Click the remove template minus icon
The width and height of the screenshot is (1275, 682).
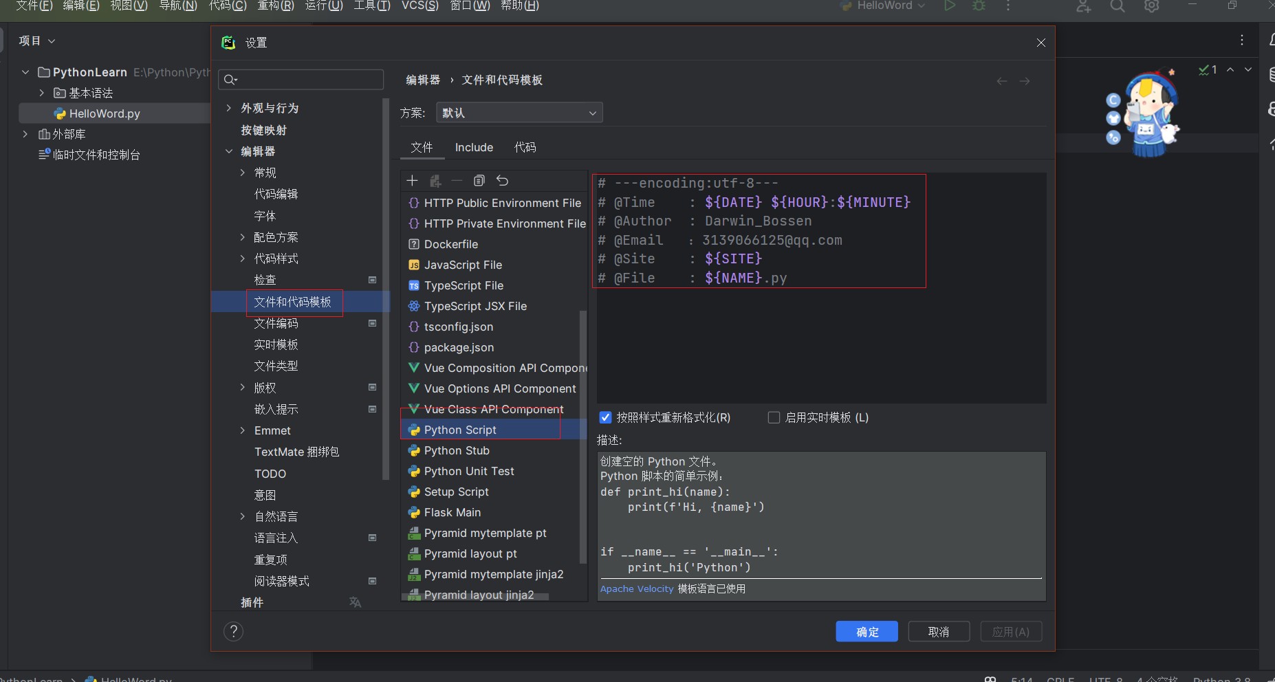click(x=457, y=181)
